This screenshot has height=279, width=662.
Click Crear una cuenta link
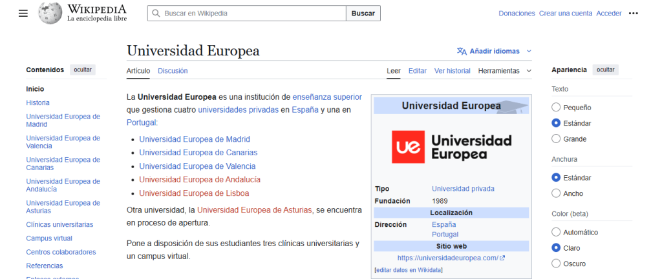pos(566,14)
